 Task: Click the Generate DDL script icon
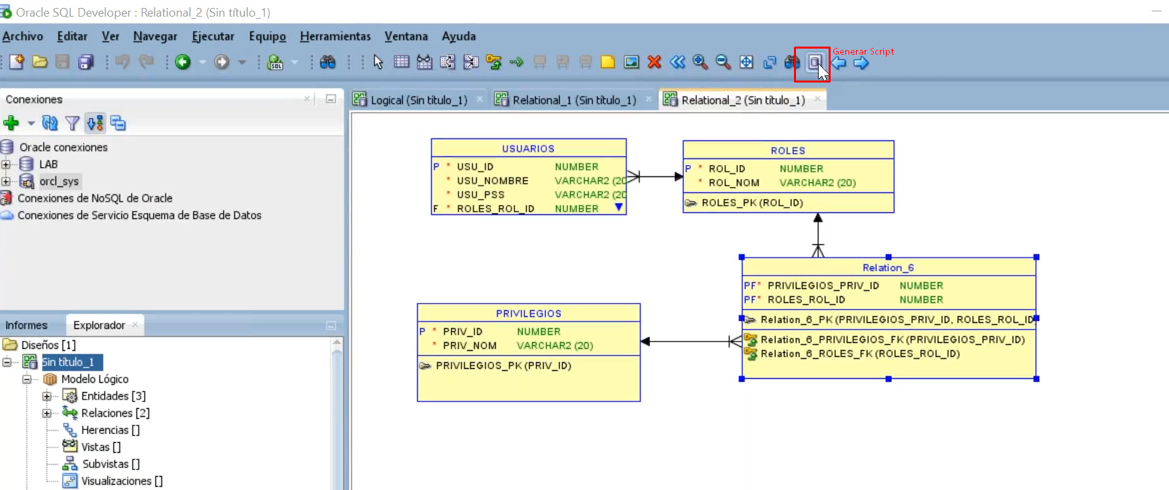tap(814, 63)
